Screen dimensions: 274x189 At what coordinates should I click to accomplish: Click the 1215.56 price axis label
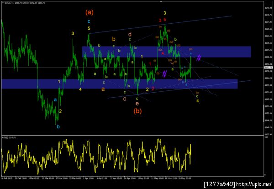269,43
